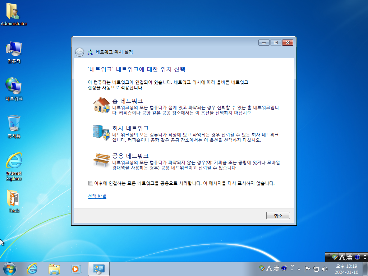368x276 pixels.
Task: Click the floating language bar globe-pencil icon
Action: click(x=335, y=257)
